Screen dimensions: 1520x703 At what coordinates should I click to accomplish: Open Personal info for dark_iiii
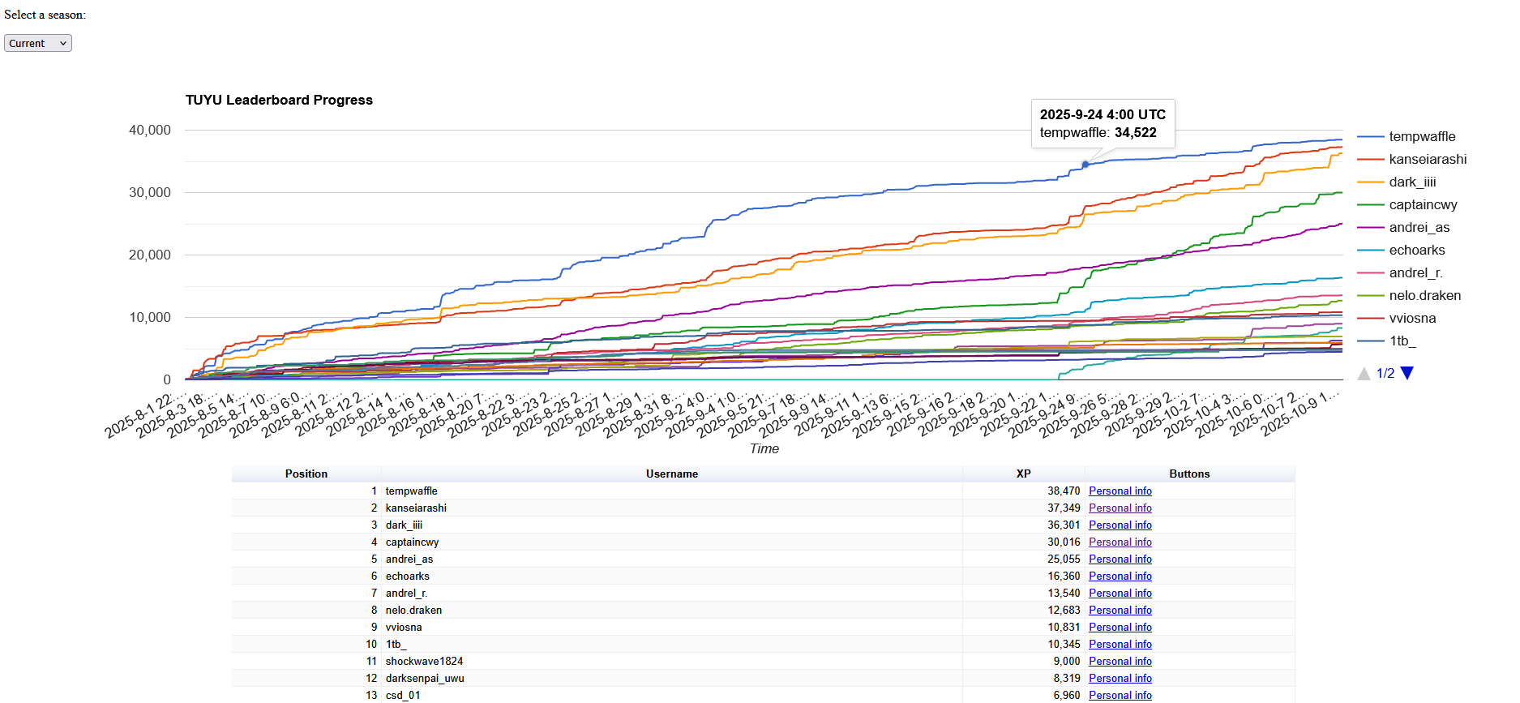(x=1120, y=525)
